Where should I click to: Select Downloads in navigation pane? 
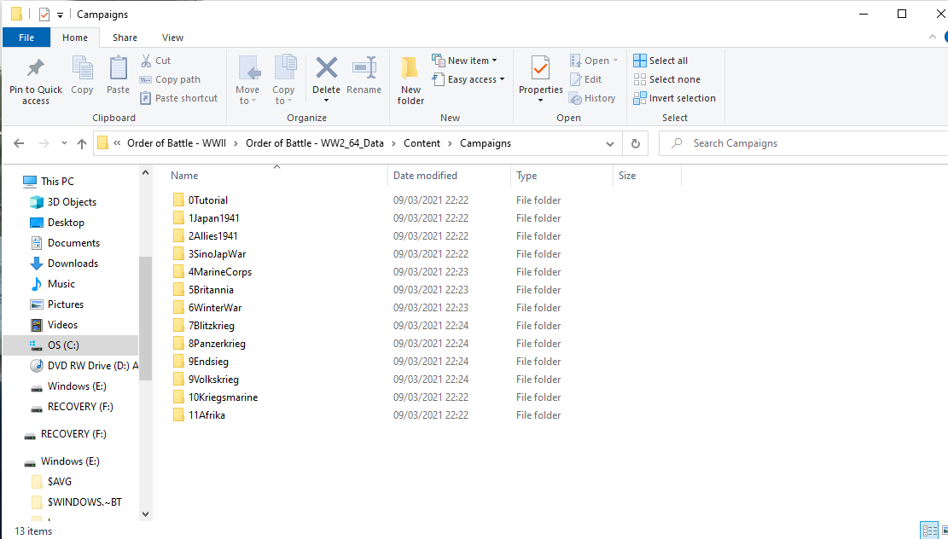coord(63,264)
